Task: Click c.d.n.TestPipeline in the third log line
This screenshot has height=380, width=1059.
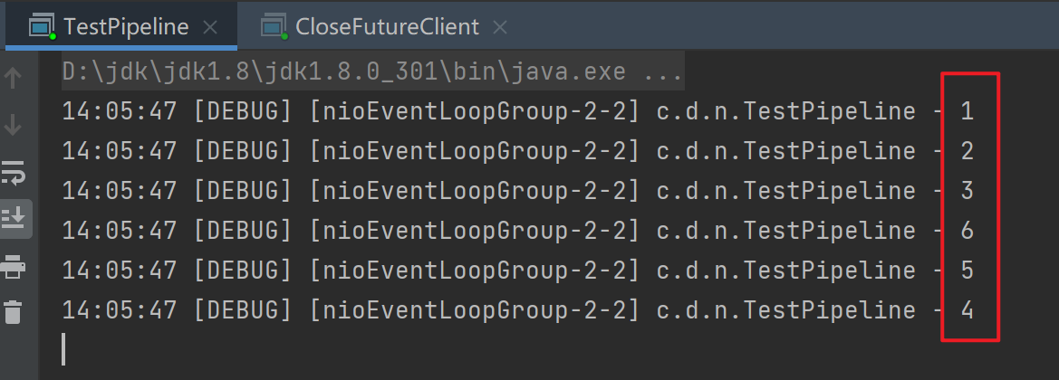Action: tap(785, 192)
